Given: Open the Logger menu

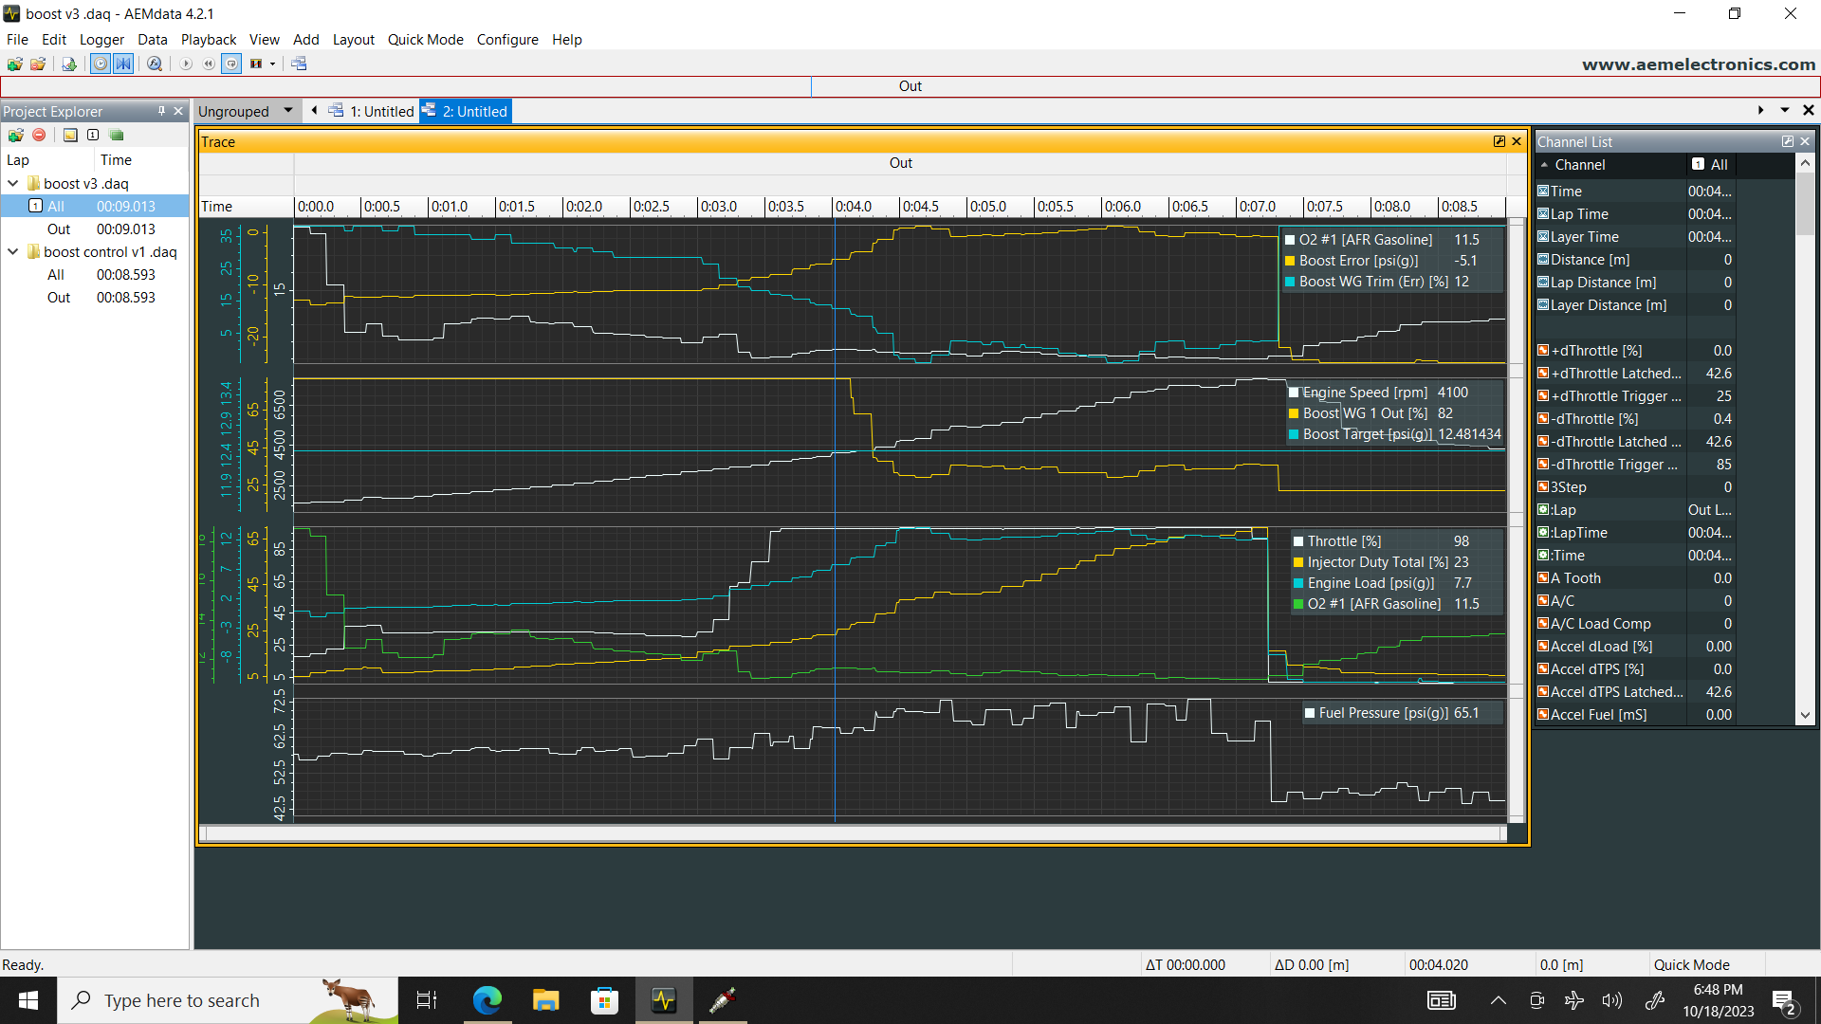Looking at the screenshot, I should click(x=101, y=39).
